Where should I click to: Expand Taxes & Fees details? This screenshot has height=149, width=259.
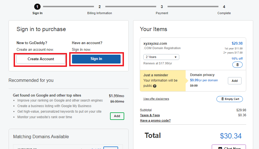point(150,115)
